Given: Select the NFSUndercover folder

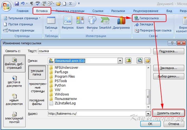Looking at the screenshot, I should [64, 67].
